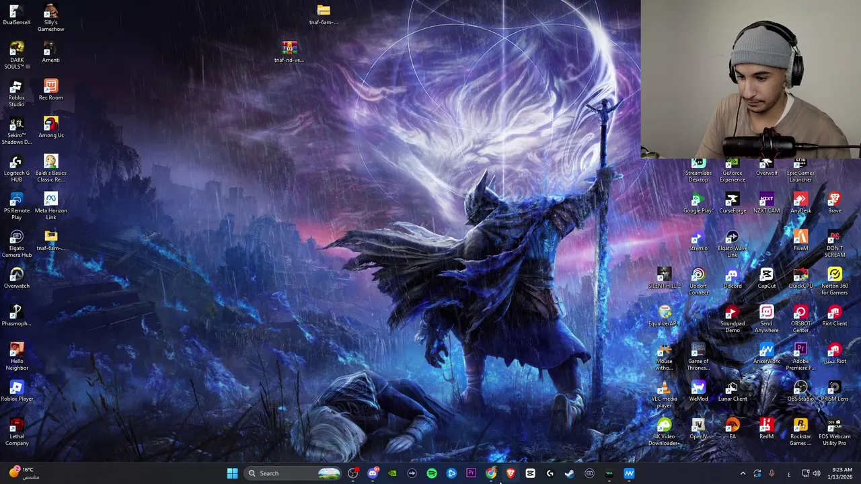The width and height of the screenshot is (861, 484).
Task: Select the VLC media player desktop icon
Action: pyautogui.click(x=665, y=395)
